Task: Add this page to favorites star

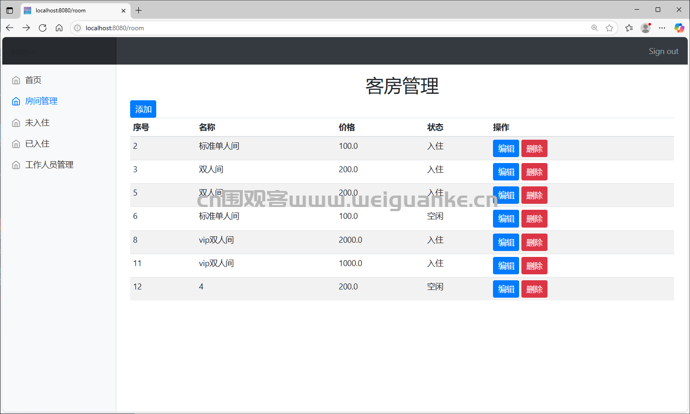Action: [609, 28]
